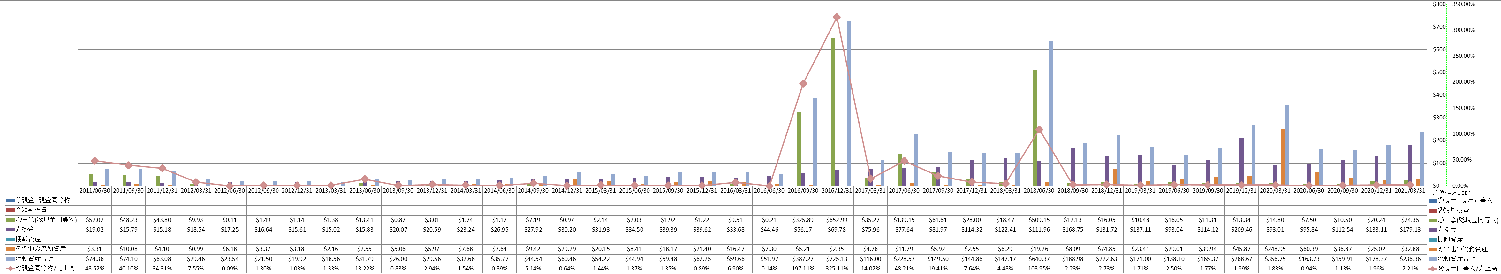This screenshot has height=274, width=1501.
Task: Select the ①+②(総現金同等物) label in the right legend
Action: pos(1468,220)
